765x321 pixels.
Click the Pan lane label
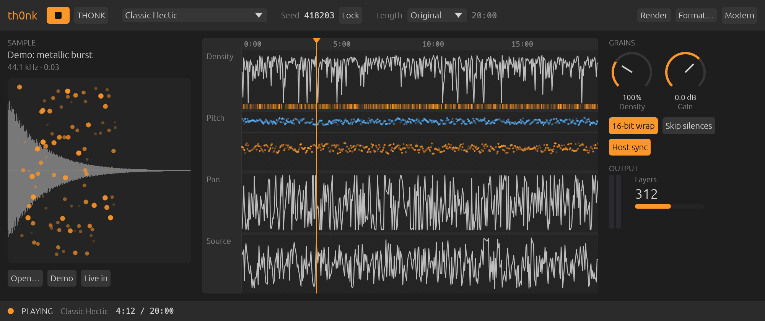tap(213, 180)
